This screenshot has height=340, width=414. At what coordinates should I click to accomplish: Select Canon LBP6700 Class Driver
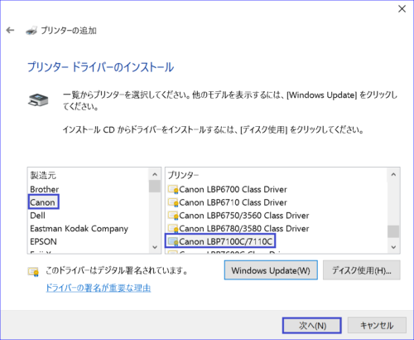[x=233, y=189]
